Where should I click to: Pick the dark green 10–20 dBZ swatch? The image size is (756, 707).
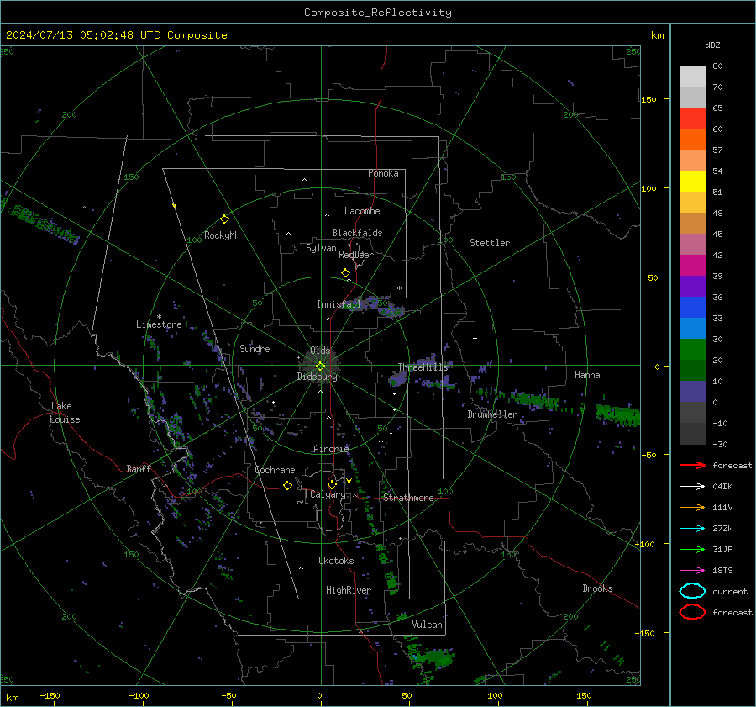tap(692, 371)
